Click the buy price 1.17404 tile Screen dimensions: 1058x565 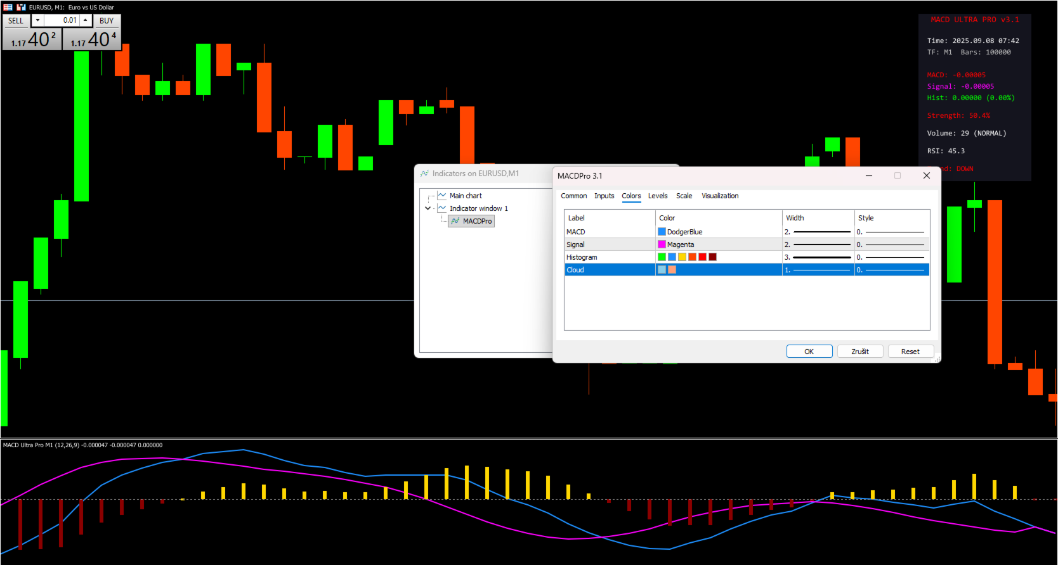pos(92,39)
